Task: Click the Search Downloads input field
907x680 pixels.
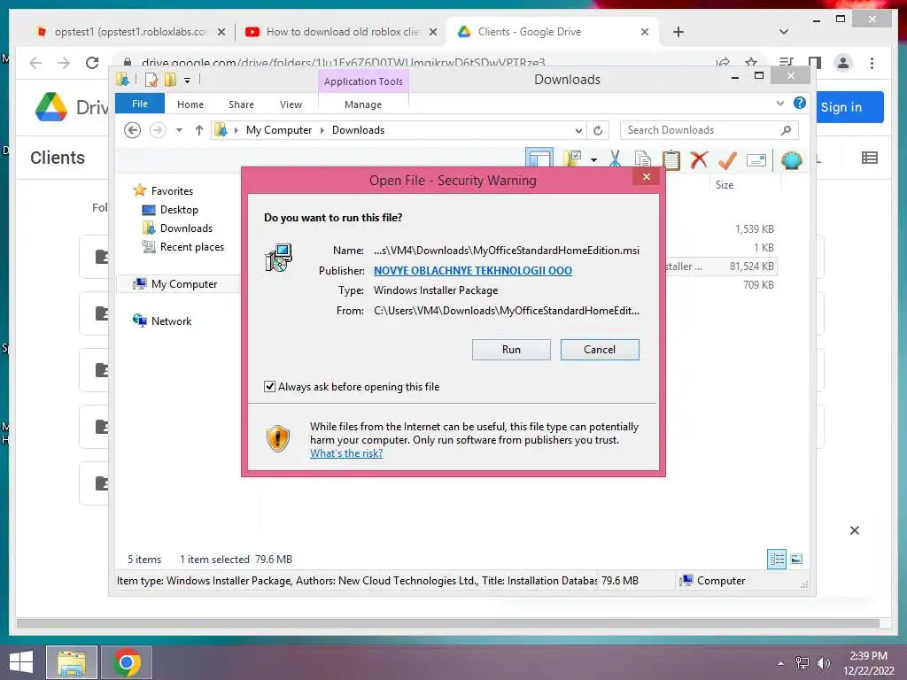Action: 702,130
